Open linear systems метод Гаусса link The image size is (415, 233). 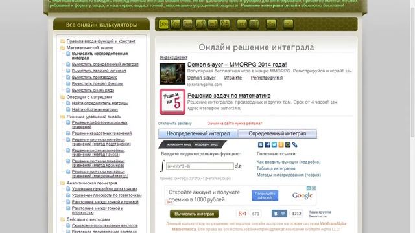(x=98, y=153)
